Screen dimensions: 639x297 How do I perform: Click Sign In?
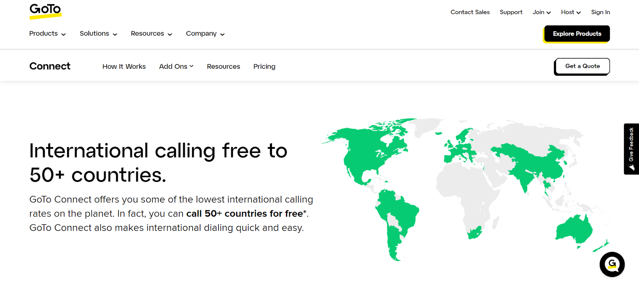tap(600, 12)
